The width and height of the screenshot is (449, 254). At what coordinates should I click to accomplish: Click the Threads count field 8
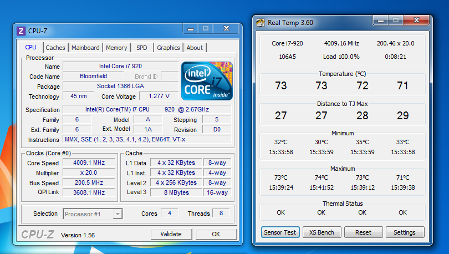click(x=221, y=213)
